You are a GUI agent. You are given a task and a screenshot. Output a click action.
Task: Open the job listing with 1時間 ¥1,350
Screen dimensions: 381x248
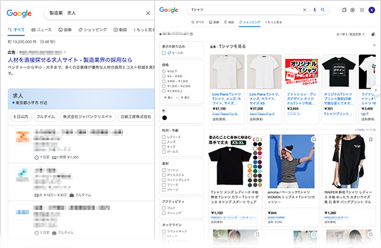pyautogui.click(x=81, y=145)
